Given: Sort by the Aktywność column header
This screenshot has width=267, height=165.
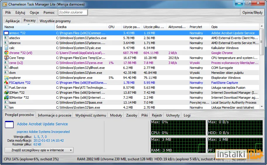Looking at the screenshot, I should [x=177, y=27].
